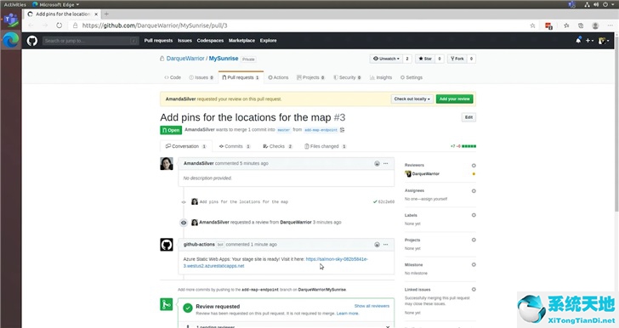Add reaction to AmandaSilver's comment

click(377, 163)
